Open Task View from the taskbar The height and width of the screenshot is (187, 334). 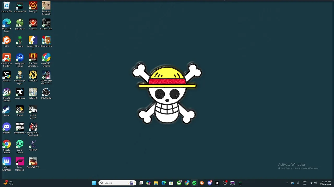click(141, 183)
